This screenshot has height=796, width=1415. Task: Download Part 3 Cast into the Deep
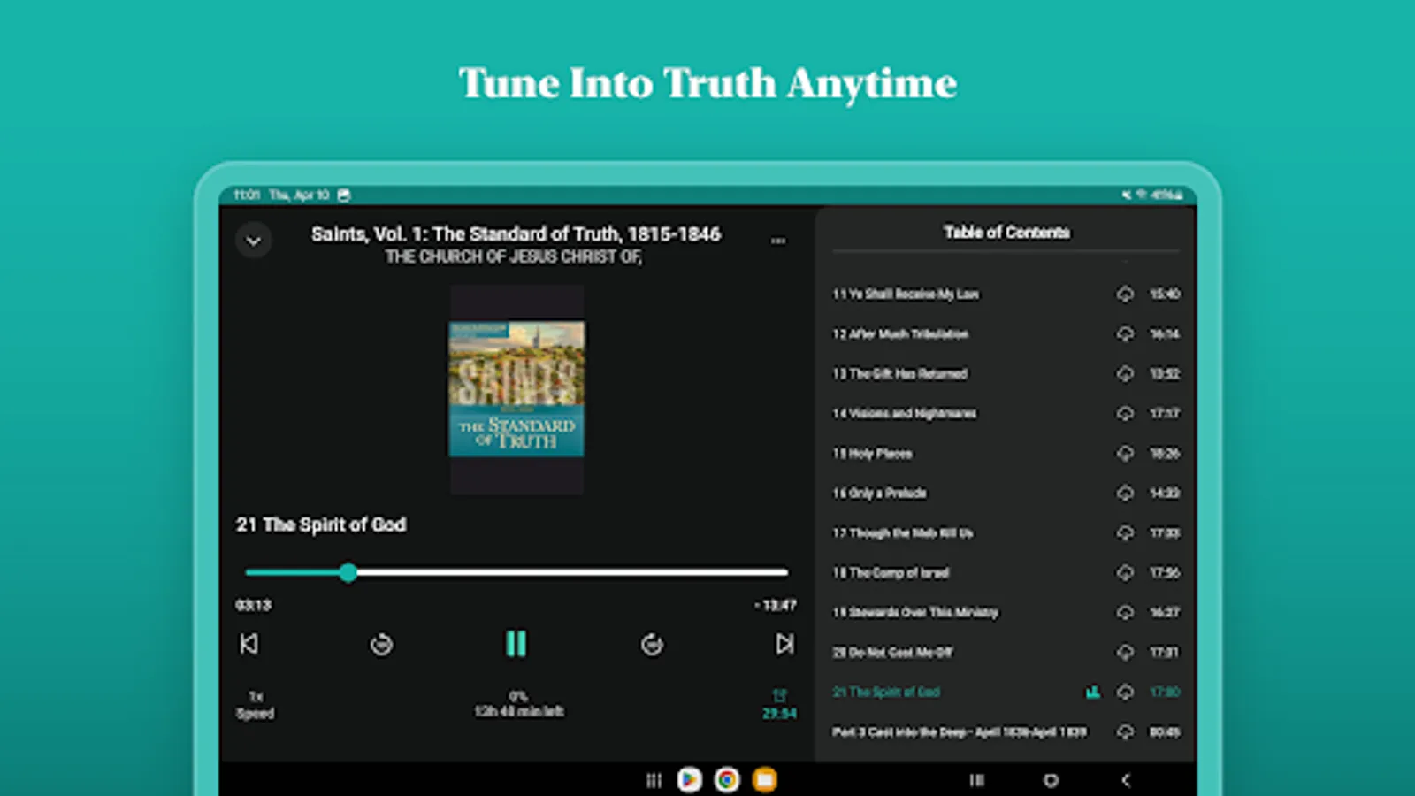coord(1125,732)
